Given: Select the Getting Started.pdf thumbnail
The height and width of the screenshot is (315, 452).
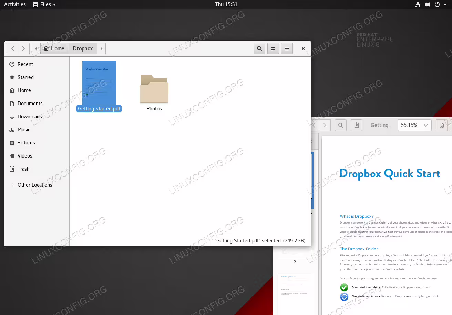Looking at the screenshot, I should click(99, 83).
